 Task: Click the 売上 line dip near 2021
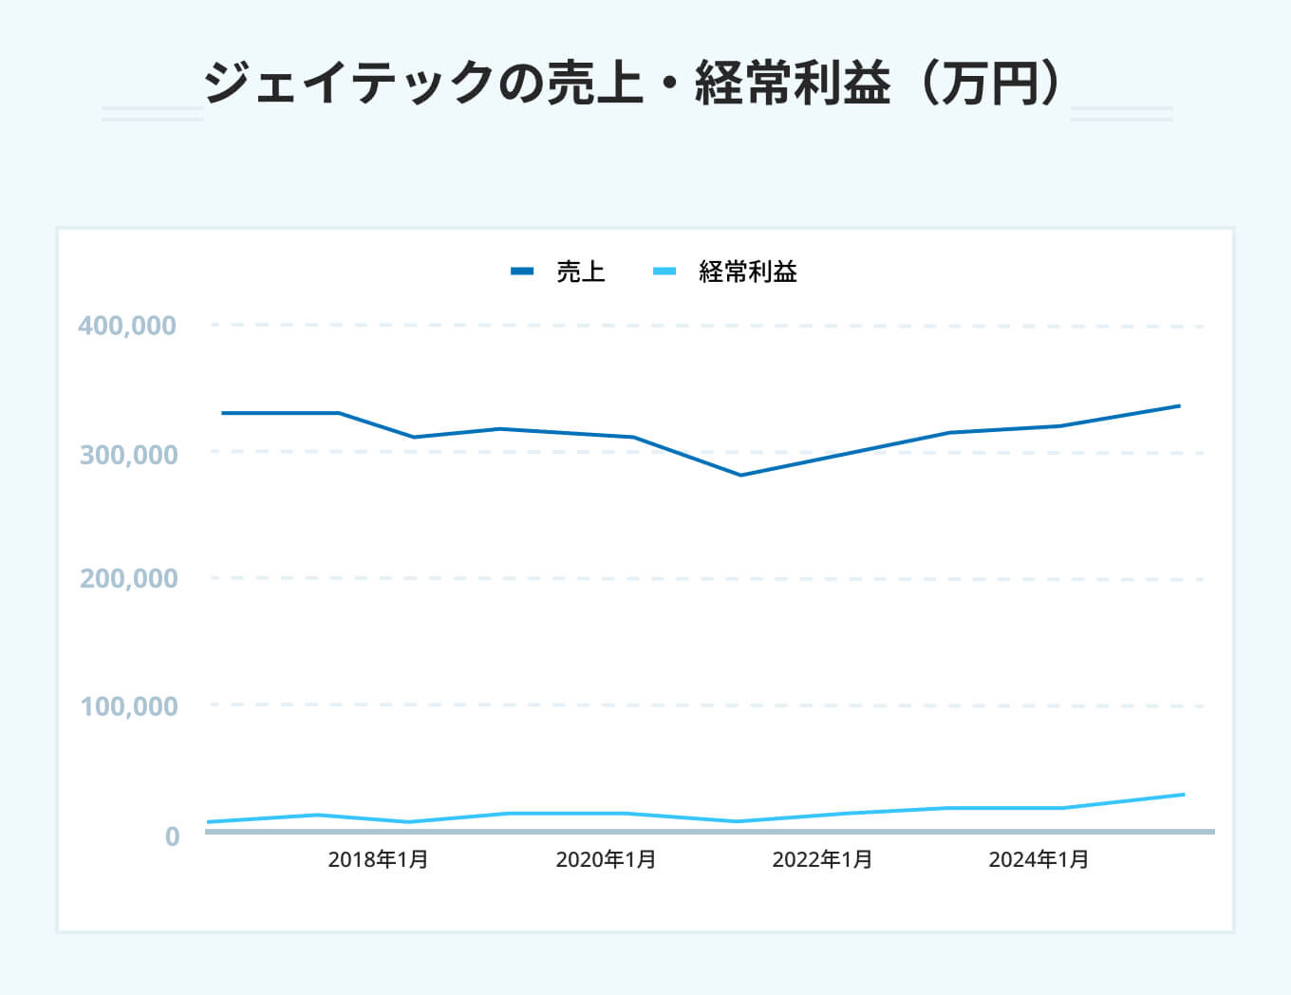pos(742,474)
